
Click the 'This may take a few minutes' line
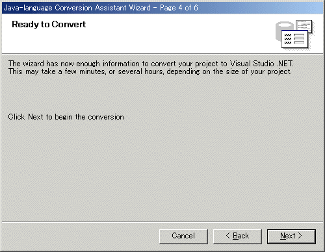pos(150,71)
